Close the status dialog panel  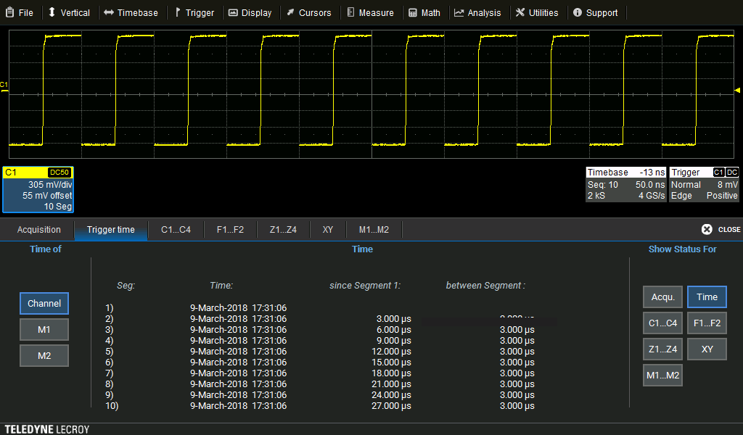[721, 229]
